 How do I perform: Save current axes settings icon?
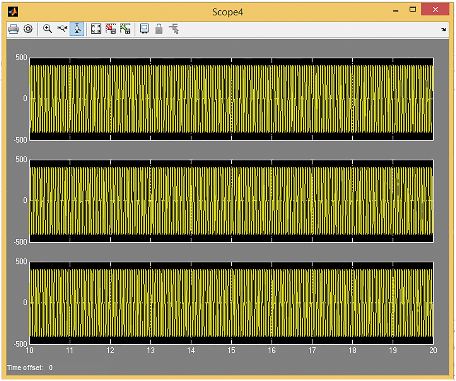[x=111, y=29]
